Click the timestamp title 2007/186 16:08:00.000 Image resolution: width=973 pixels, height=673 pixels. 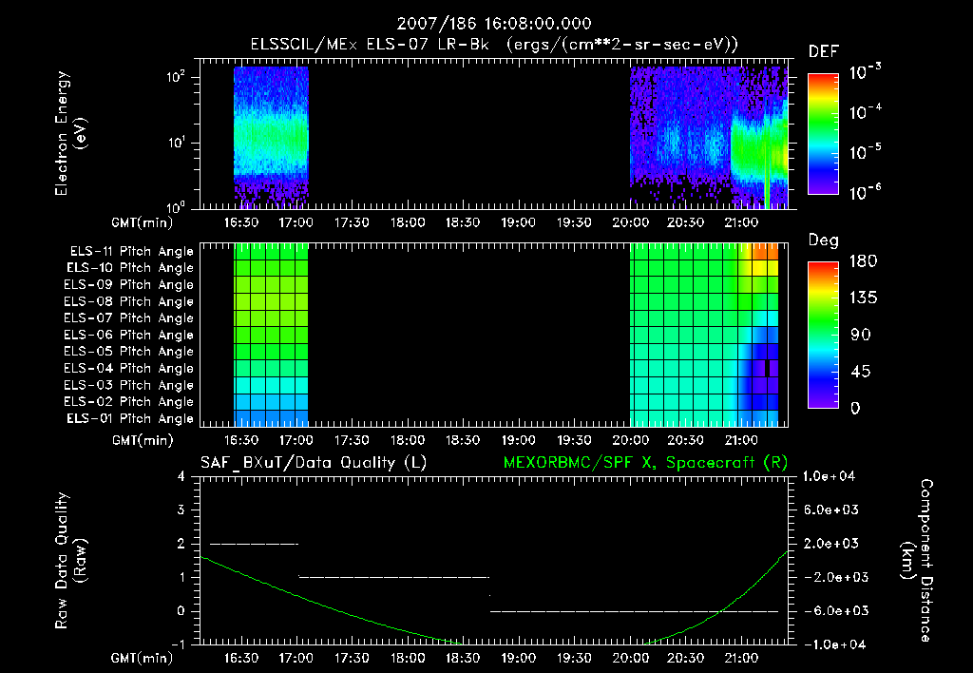click(x=494, y=24)
